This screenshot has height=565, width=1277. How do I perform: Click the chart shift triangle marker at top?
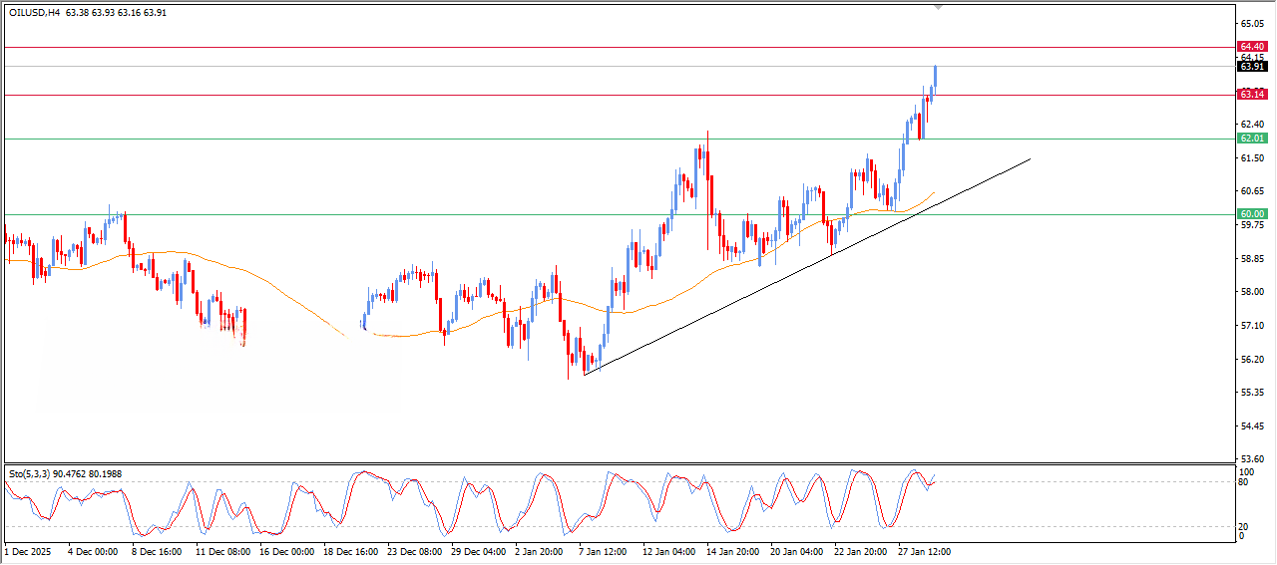coord(937,7)
